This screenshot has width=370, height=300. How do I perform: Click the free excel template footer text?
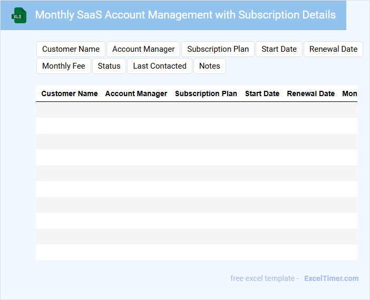(264, 278)
